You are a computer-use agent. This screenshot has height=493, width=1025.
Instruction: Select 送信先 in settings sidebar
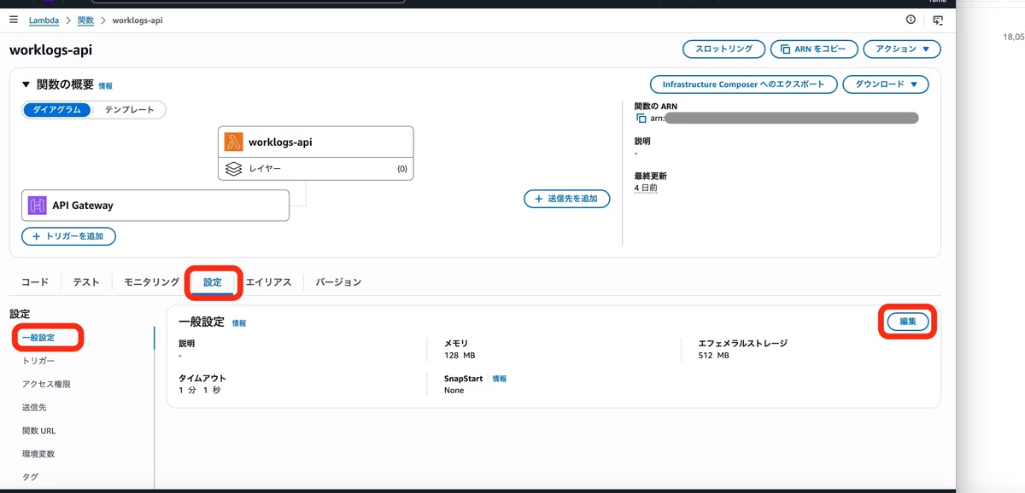tap(34, 408)
